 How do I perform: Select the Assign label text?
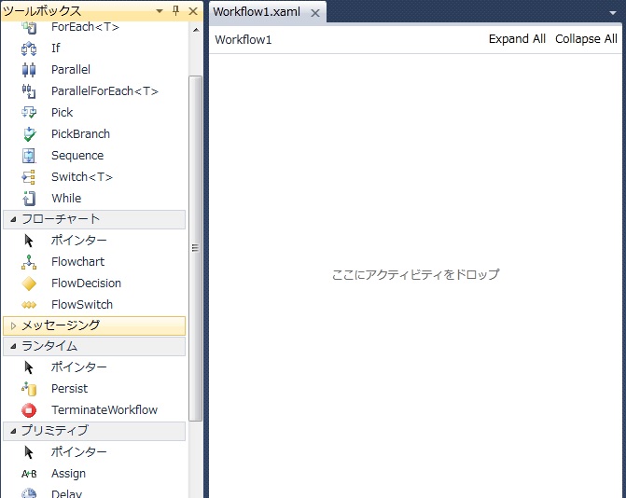[68, 474]
